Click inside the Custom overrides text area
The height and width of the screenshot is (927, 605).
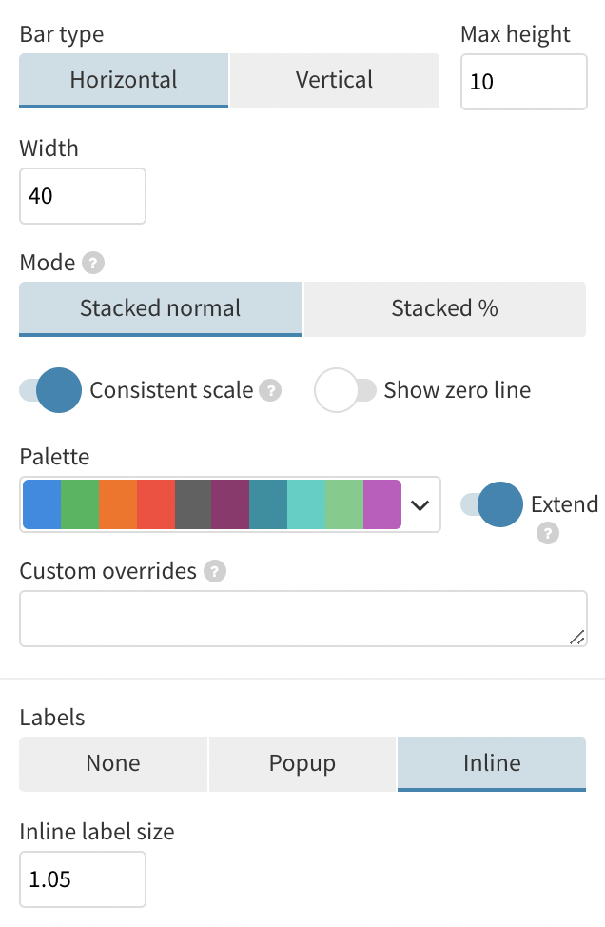point(302,618)
